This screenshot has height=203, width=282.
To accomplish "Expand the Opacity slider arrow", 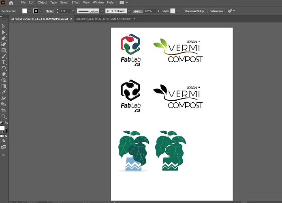I will pyautogui.click(x=159, y=11).
